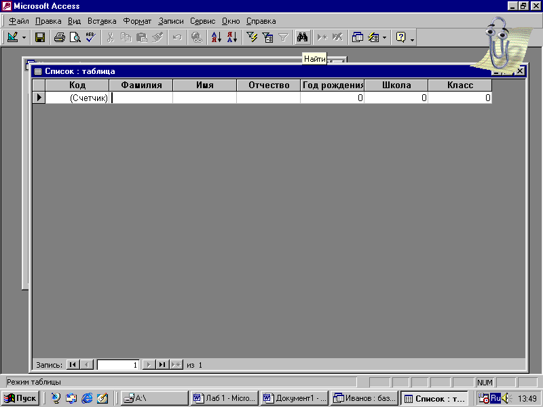Click the Find binoculars icon
Viewport: 543px width, 407px height.
(302, 37)
